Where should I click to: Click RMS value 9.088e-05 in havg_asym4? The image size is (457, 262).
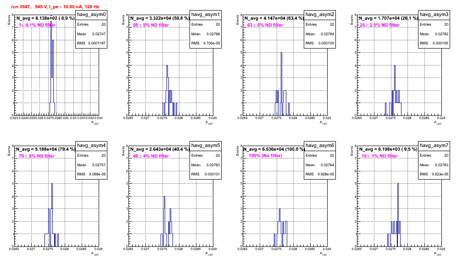click(97, 175)
